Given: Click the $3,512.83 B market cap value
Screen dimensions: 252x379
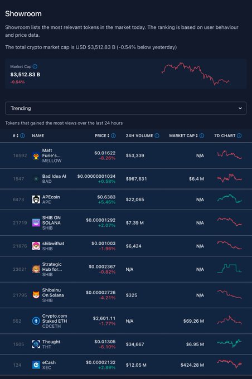Looking at the screenshot, I should tap(25, 75).
